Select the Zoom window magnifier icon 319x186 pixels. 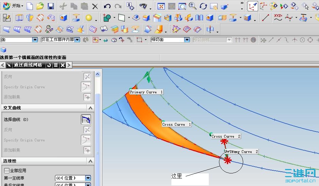(x=182, y=6)
